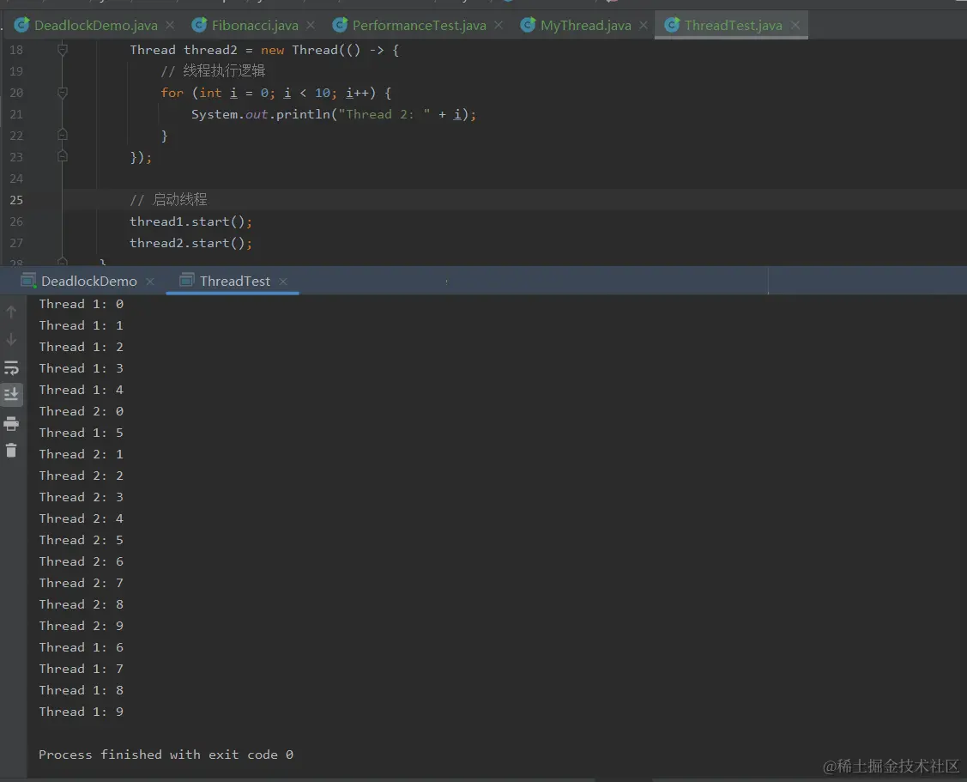This screenshot has width=967, height=782.
Task: Click the thread2.start() call in the editor
Action: click(x=190, y=243)
